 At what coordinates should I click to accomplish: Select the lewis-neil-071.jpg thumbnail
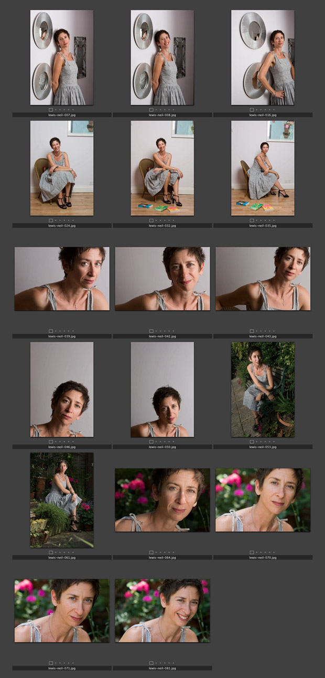tap(62, 611)
